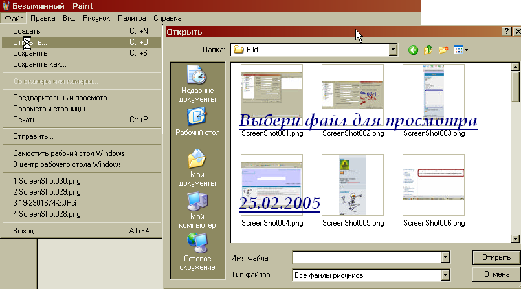Select Рабочий стол in the places bar
This screenshot has height=289, width=521.
coord(197,122)
